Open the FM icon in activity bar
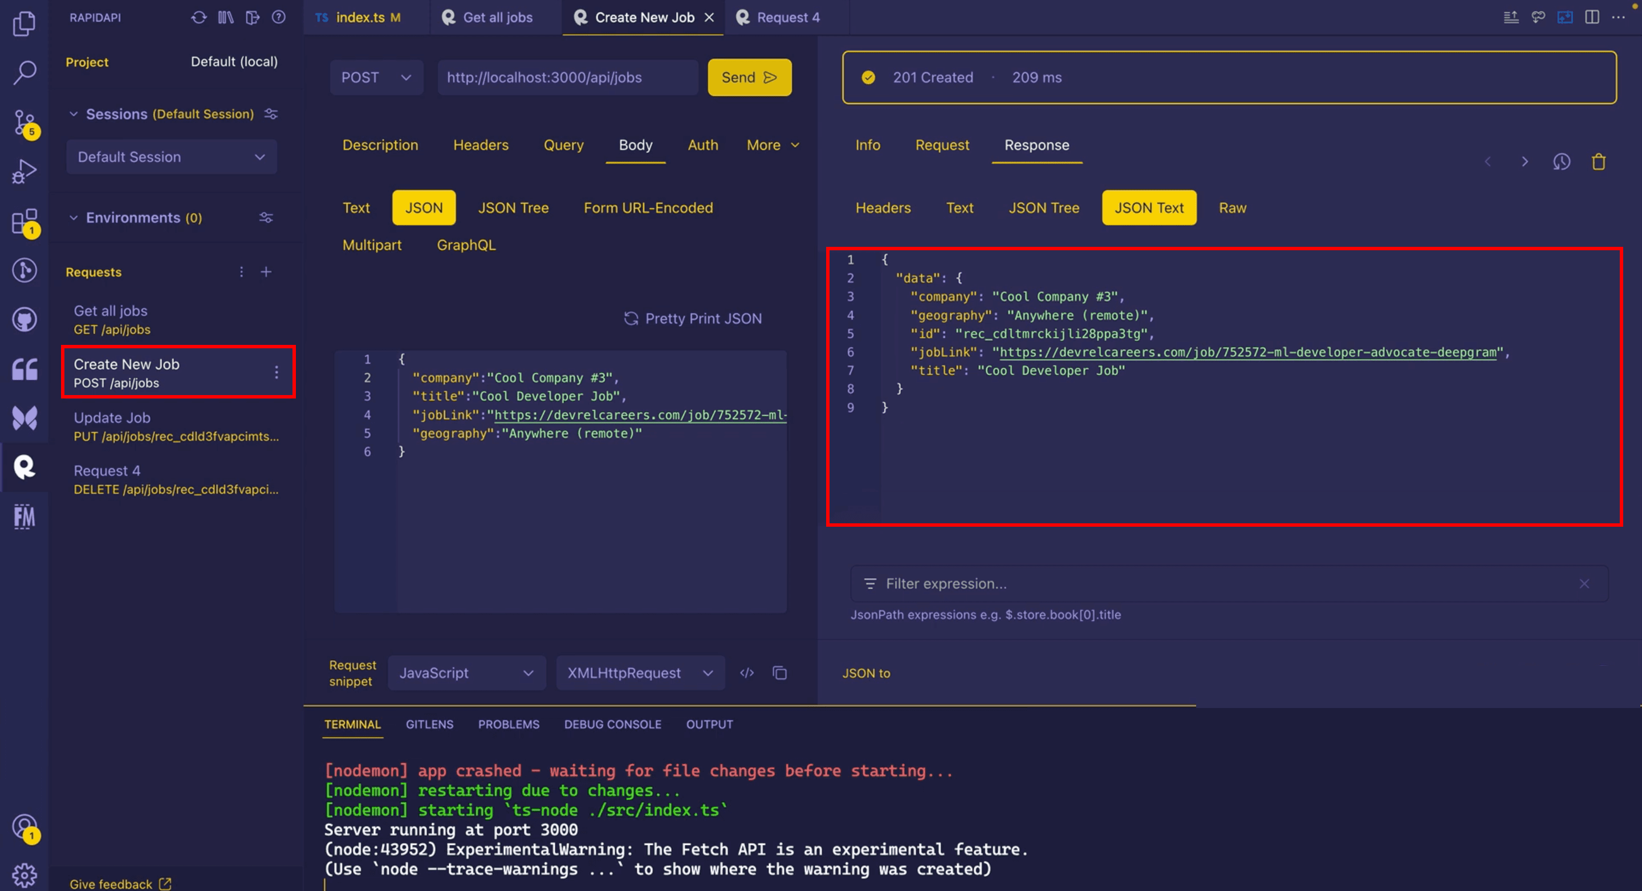 [24, 516]
